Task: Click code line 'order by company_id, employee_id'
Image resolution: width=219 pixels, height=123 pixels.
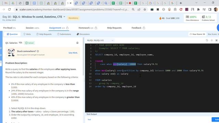Action: point(116,86)
